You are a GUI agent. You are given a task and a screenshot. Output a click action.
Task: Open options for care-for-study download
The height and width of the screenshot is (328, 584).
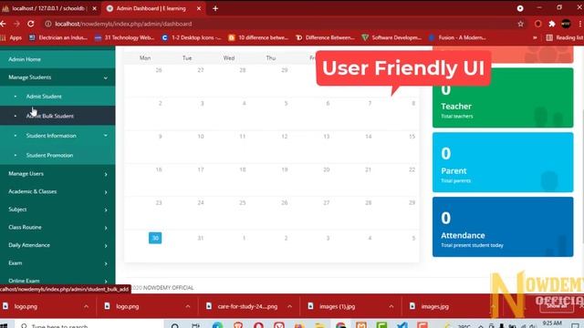[x=289, y=306]
